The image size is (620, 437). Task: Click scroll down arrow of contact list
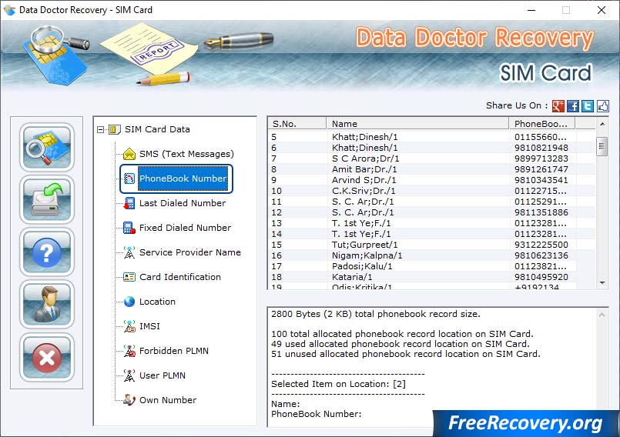[x=602, y=282]
